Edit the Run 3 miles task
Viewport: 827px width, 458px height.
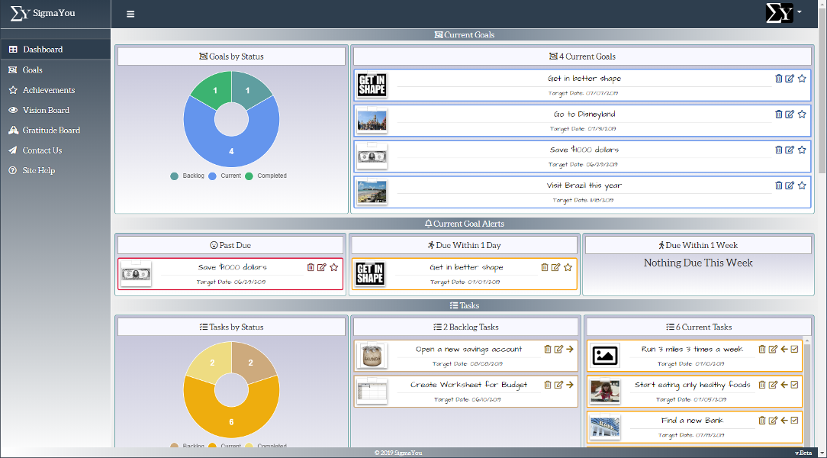click(773, 350)
